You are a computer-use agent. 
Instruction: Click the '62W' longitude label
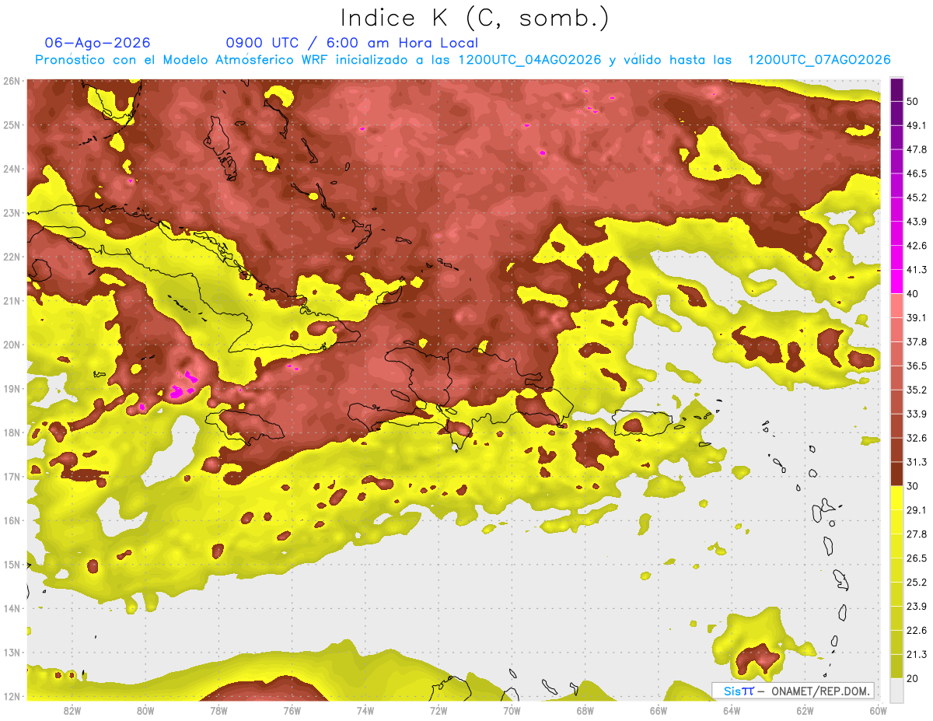805,711
